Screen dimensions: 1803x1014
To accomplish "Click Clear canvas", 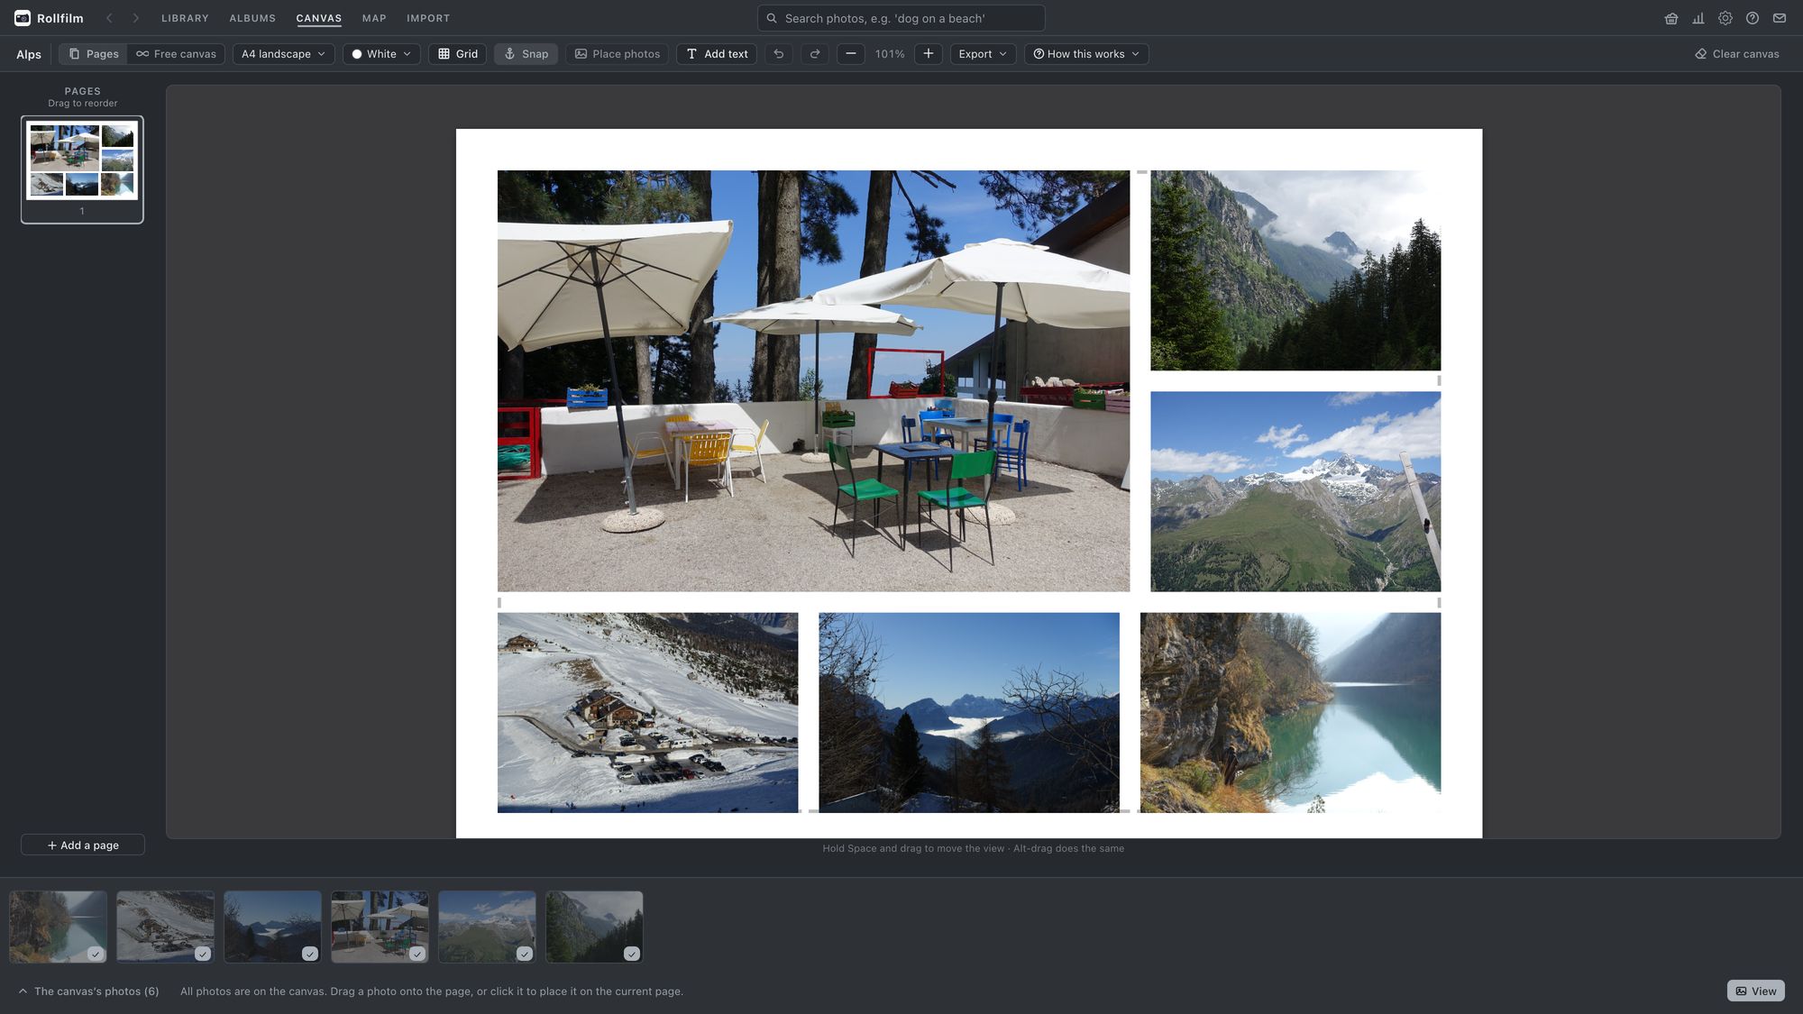I will 1737,54.
